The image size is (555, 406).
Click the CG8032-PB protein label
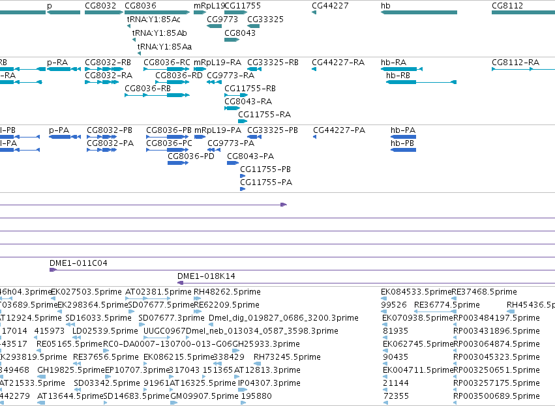(x=110, y=130)
